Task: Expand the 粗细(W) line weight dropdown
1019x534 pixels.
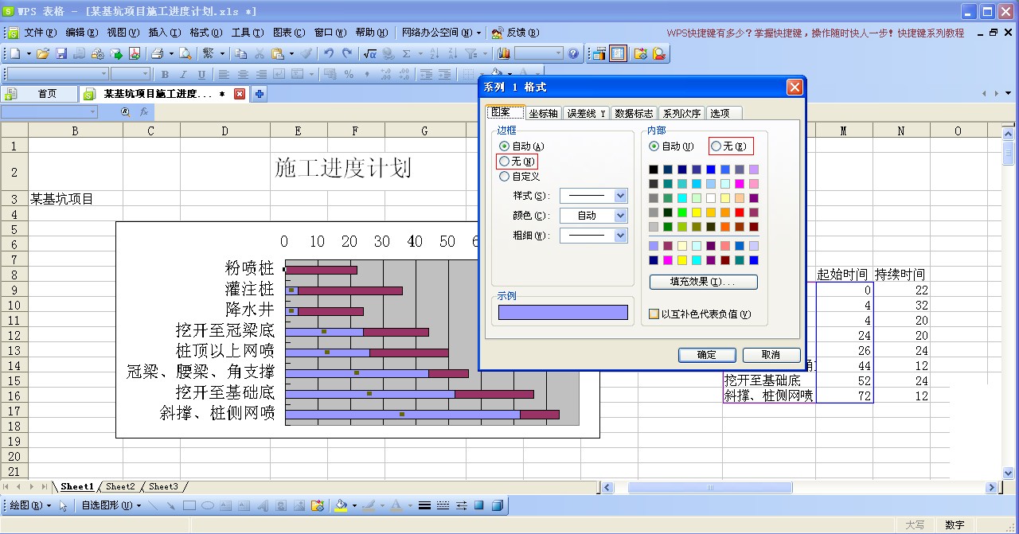Action: 620,236
